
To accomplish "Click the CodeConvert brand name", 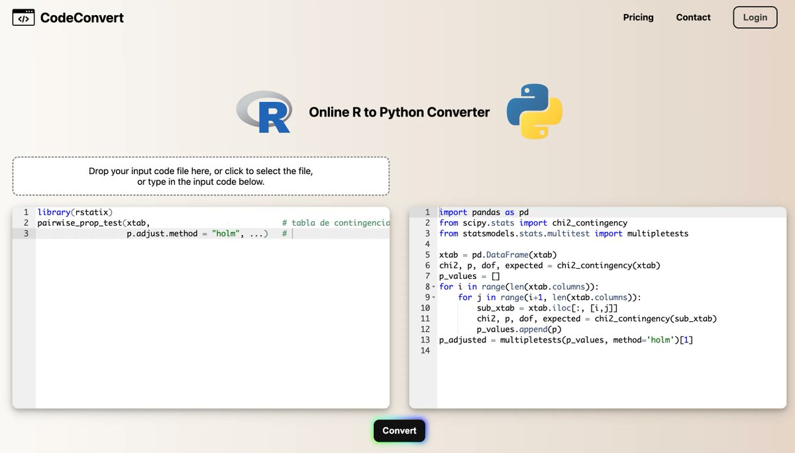I will tap(82, 18).
